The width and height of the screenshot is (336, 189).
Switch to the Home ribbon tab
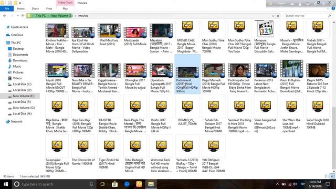21,8
